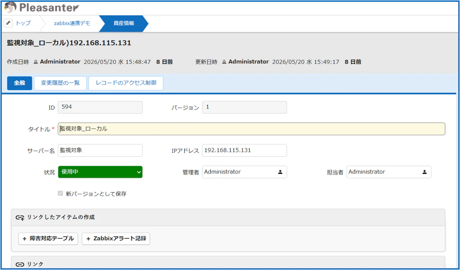Select 資産情報 breadcrumb
This screenshot has height=270, width=460.
coord(124,23)
